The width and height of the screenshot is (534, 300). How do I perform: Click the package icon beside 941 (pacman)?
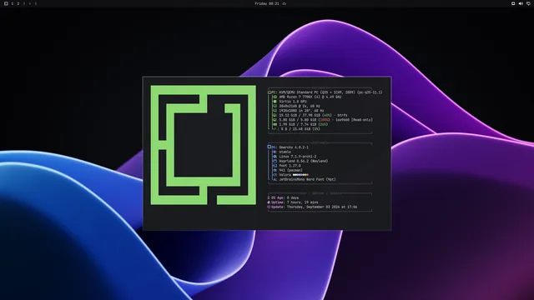pyautogui.click(x=275, y=170)
